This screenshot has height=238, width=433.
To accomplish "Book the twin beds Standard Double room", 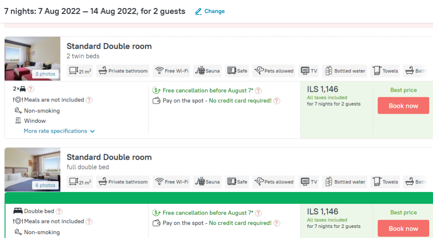I will point(403,106).
